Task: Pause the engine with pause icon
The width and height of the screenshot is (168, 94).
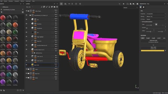Action: pyautogui.click(x=124, y=4)
